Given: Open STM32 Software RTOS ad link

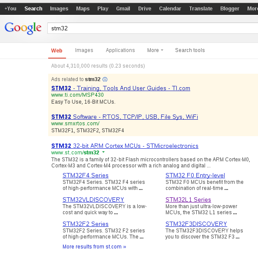Looking at the screenshot, I should tap(125, 117).
